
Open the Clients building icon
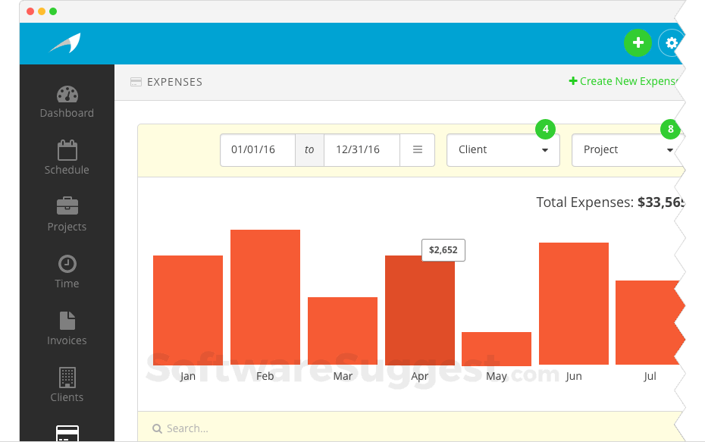(67, 378)
